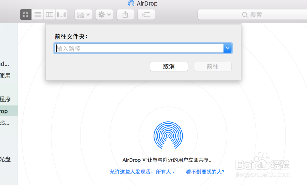Switch Finder to Cover Flow view
307x185 pixels.
pos(61,15)
